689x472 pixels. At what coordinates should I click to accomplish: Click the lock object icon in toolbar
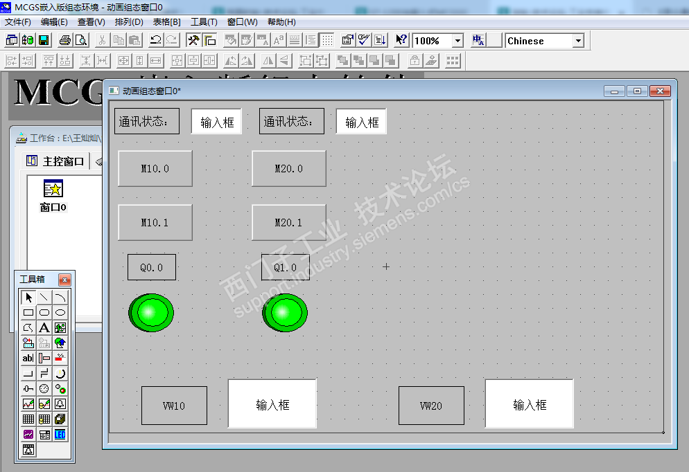coord(415,60)
